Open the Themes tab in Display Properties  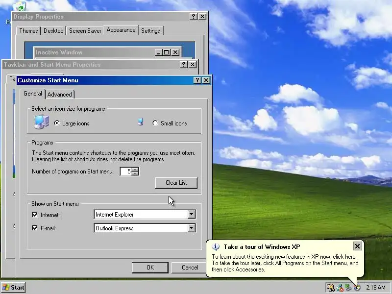[29, 31]
